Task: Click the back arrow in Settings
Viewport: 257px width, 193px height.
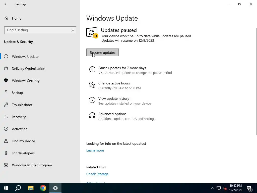Action: (6, 4)
